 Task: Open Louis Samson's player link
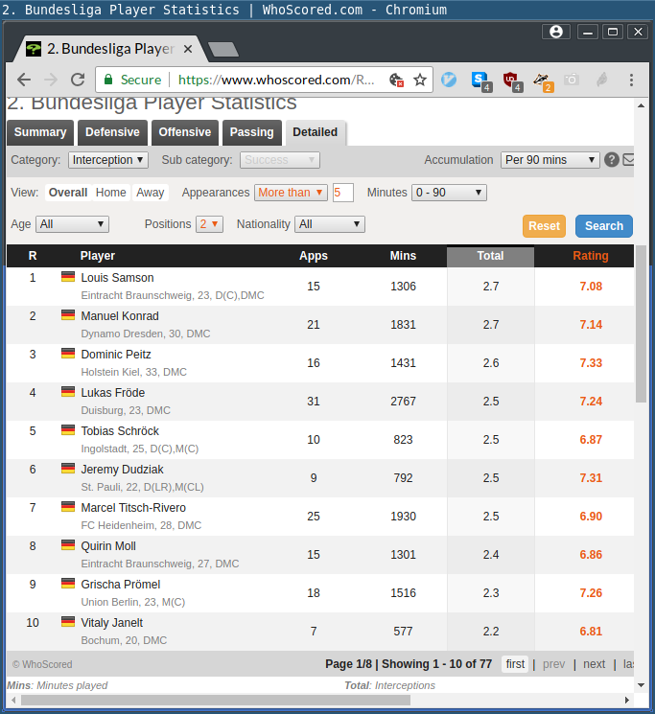tap(117, 278)
